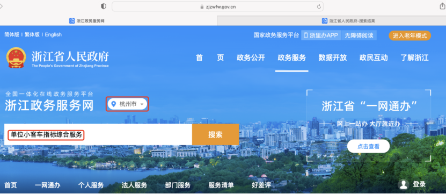Click the user avatar icon beside 登录

click(404, 185)
